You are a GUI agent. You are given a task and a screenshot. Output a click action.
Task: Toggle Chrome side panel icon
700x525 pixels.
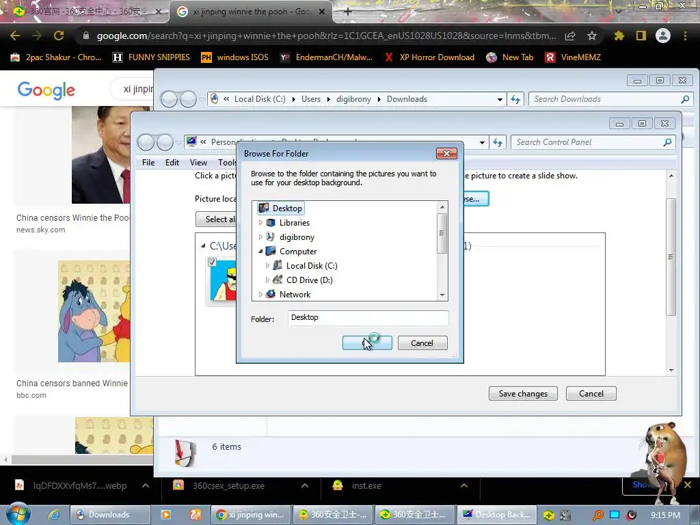pyautogui.click(x=641, y=36)
